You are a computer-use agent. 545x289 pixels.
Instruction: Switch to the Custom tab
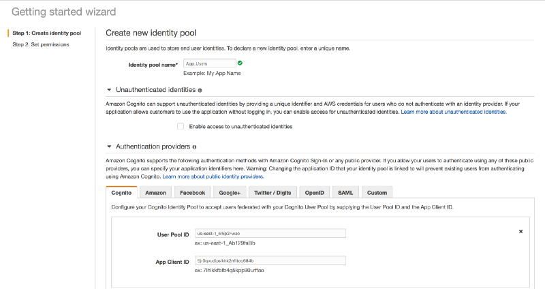click(377, 192)
